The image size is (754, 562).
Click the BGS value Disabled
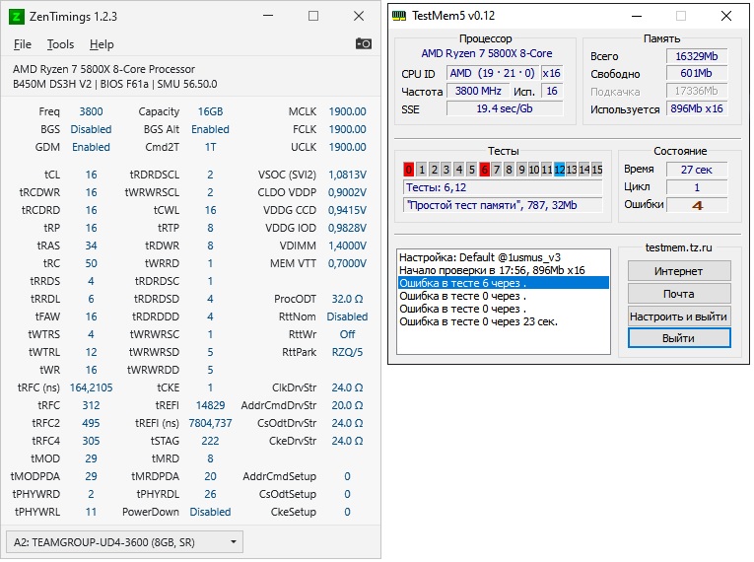point(91,129)
